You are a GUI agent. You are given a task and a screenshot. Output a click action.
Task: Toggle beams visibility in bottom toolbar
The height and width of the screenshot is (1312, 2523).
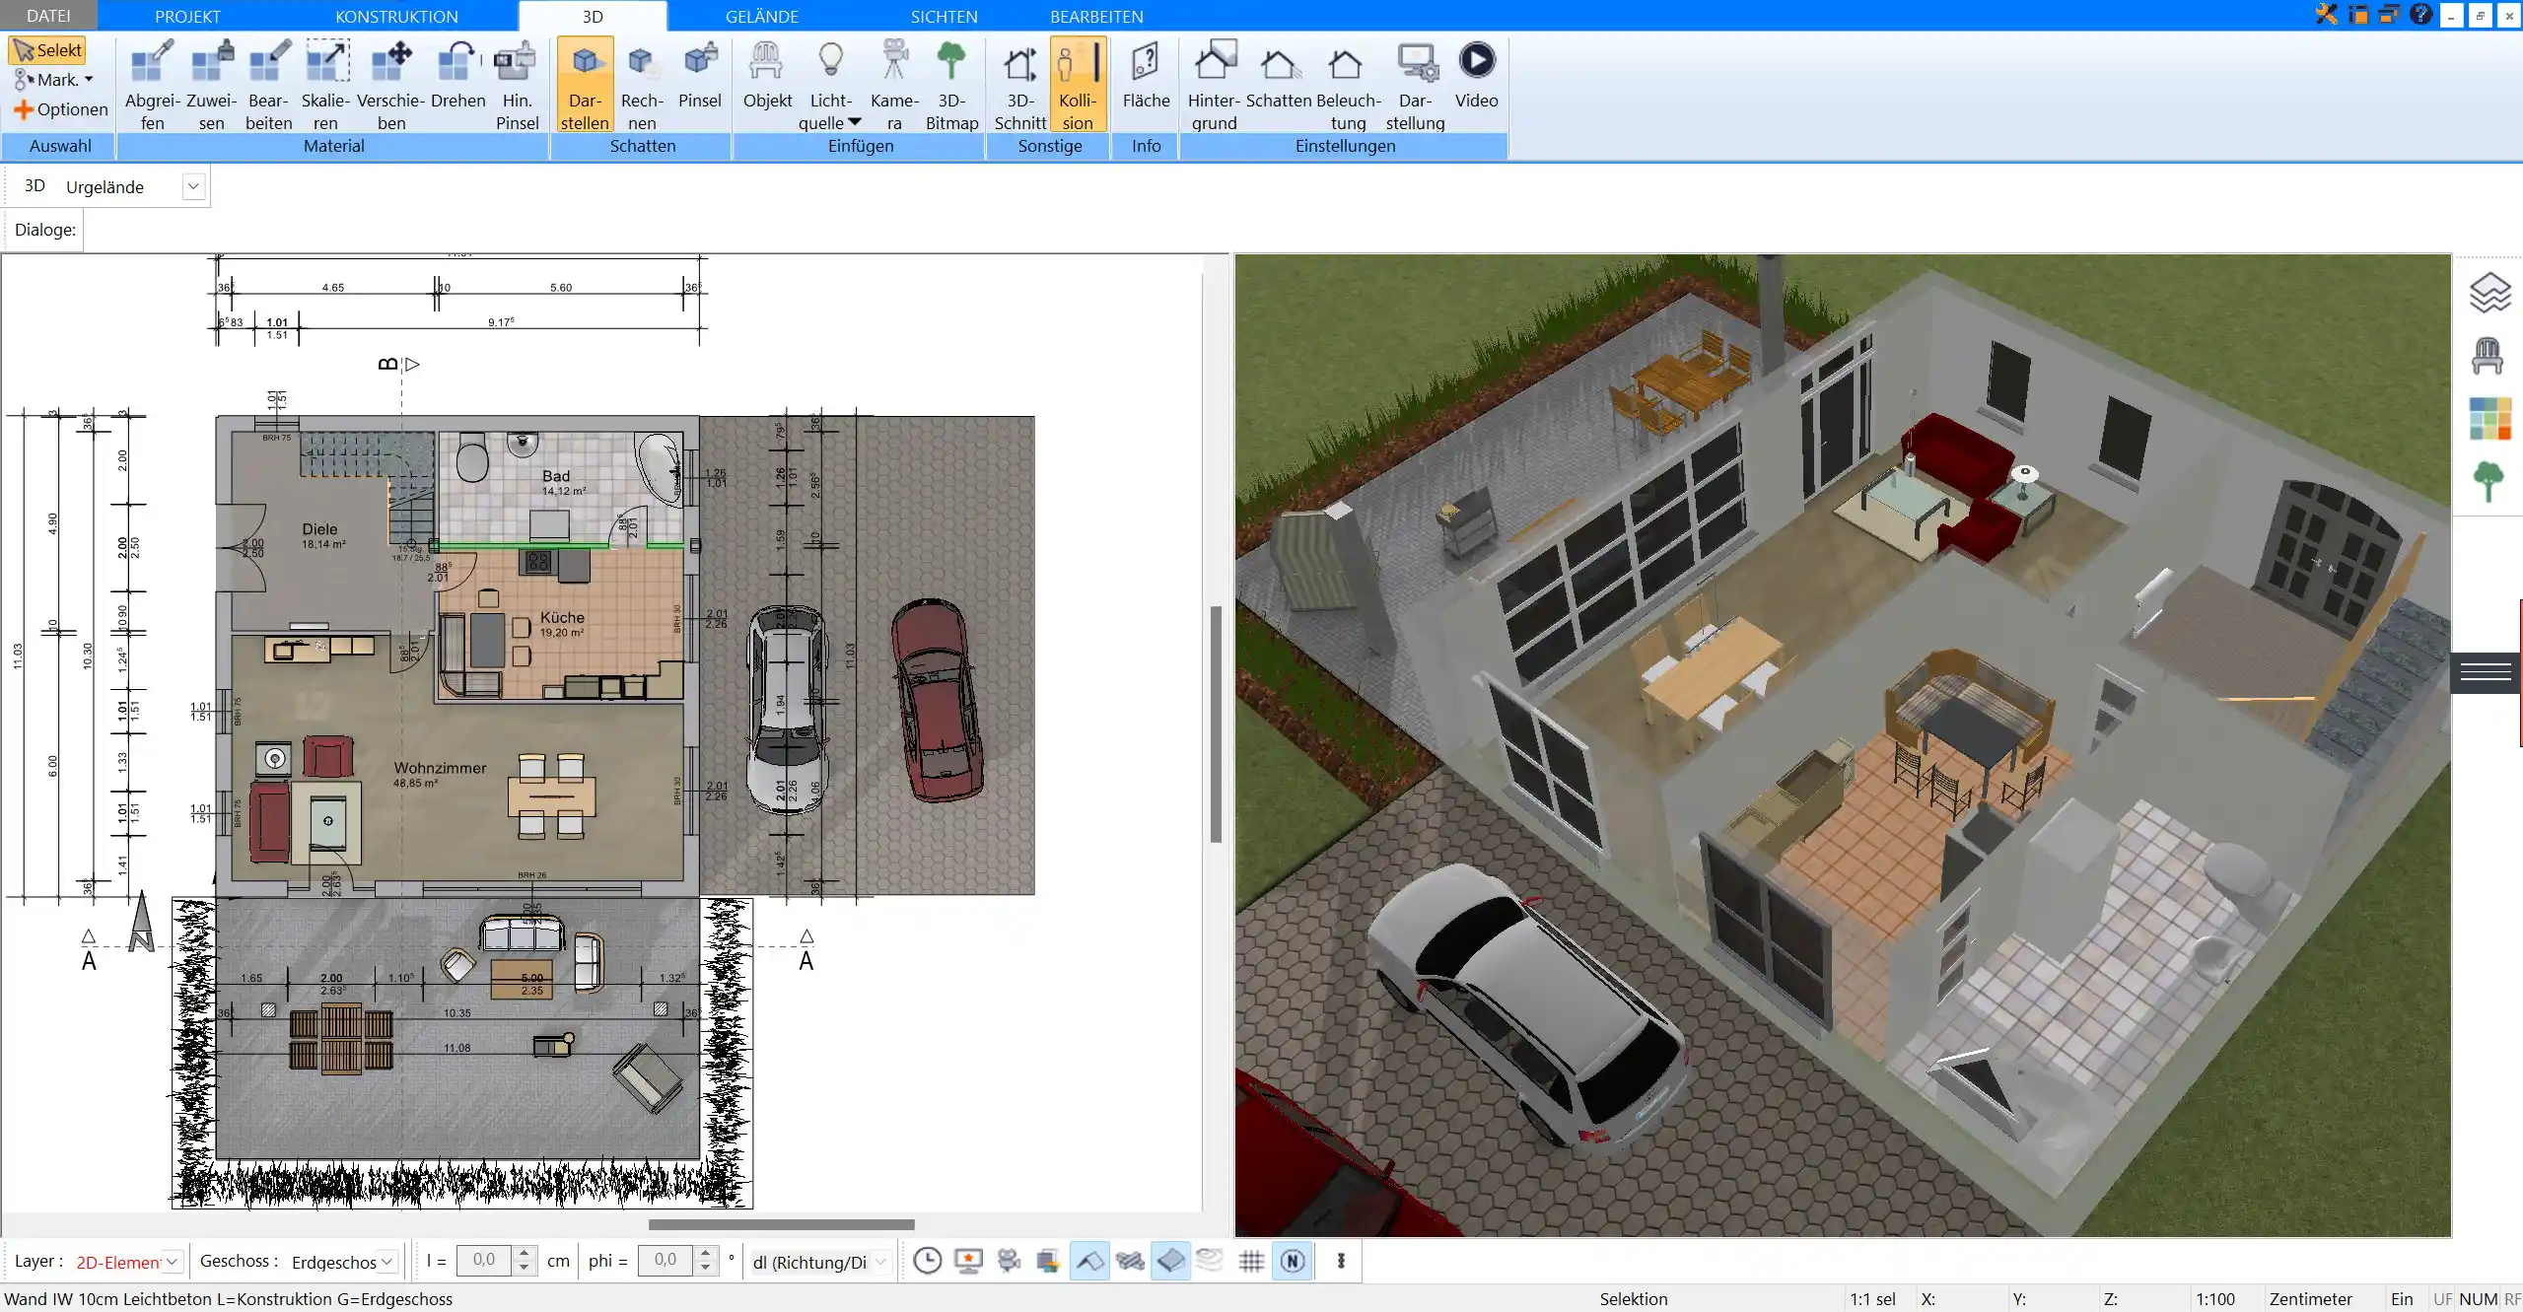[x=1130, y=1261]
